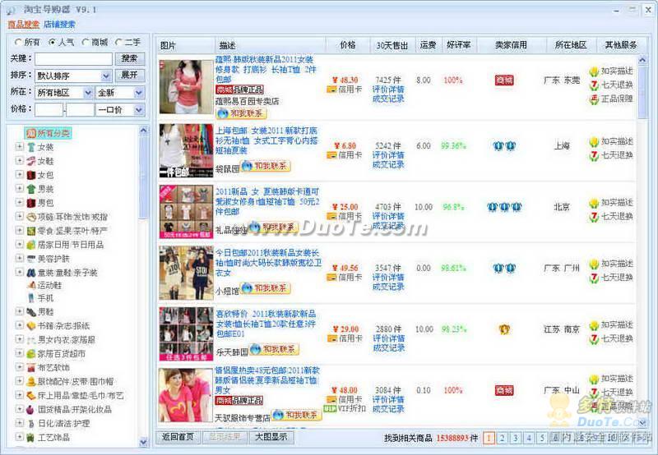
Task: Click the 卖家信用 column header
Action: (512, 45)
